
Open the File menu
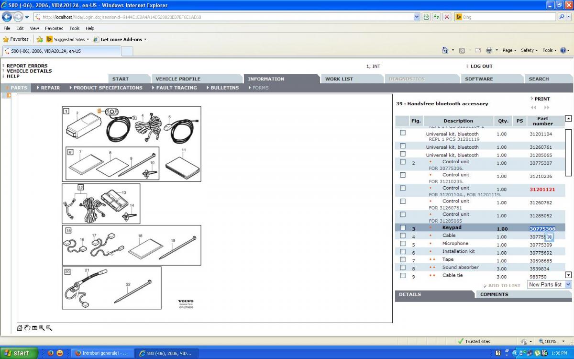[7, 28]
